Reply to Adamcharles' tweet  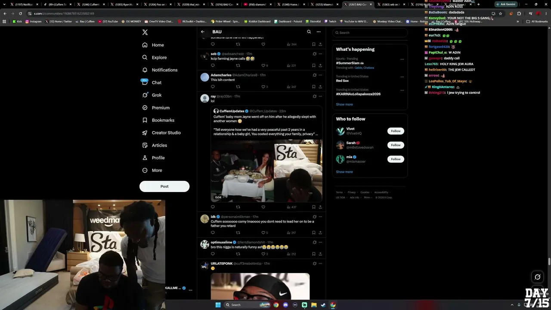tap(213, 87)
